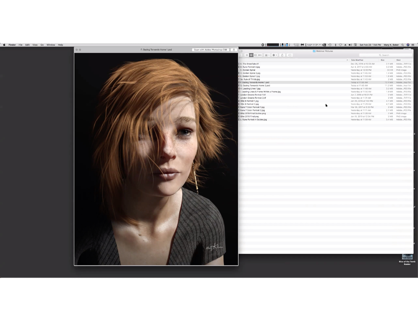
Task: Click the Webinar Pictures folder title icon
Action: click(x=314, y=51)
